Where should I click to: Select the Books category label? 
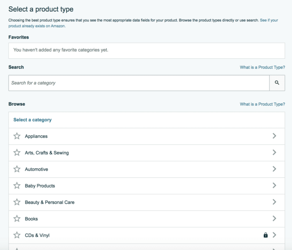[31, 219]
